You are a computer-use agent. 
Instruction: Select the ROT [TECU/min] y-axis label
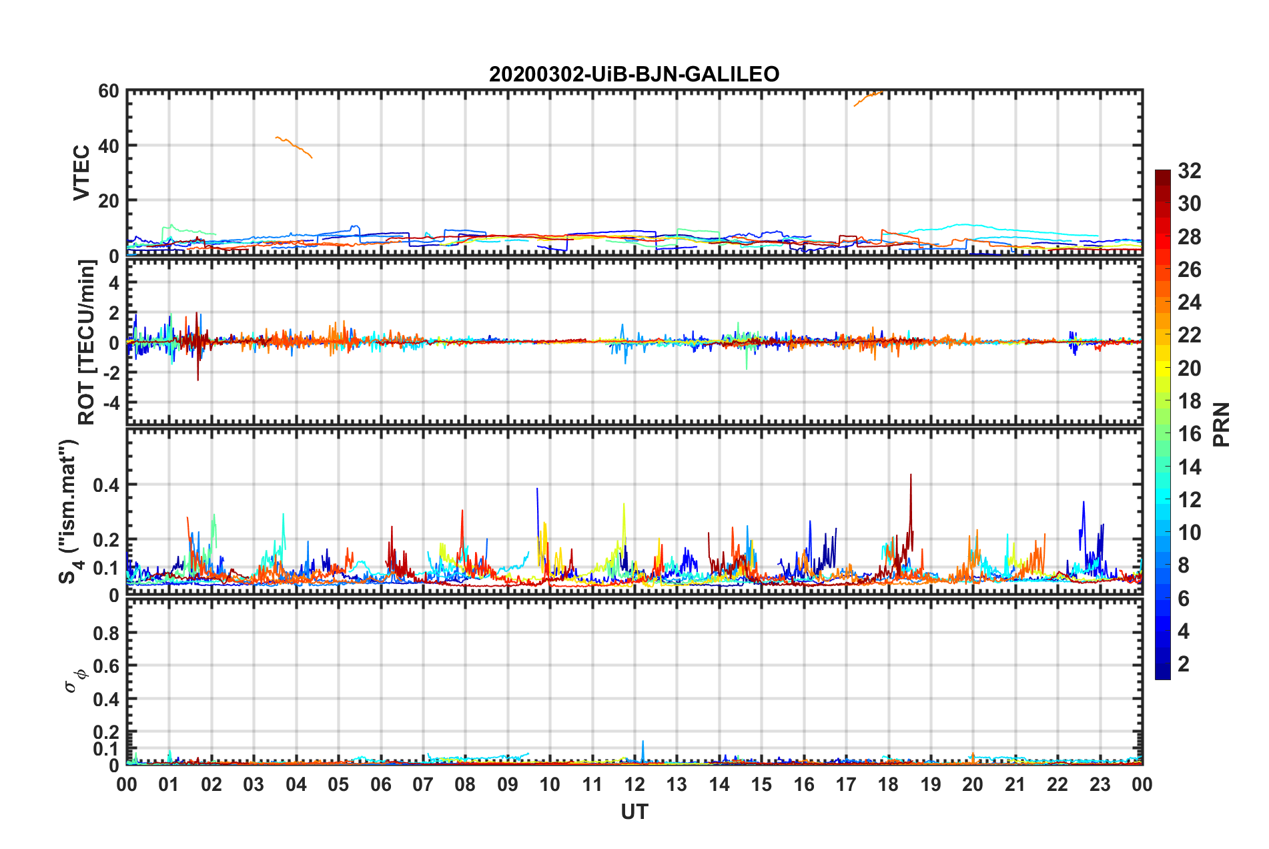pyautogui.click(x=87, y=342)
